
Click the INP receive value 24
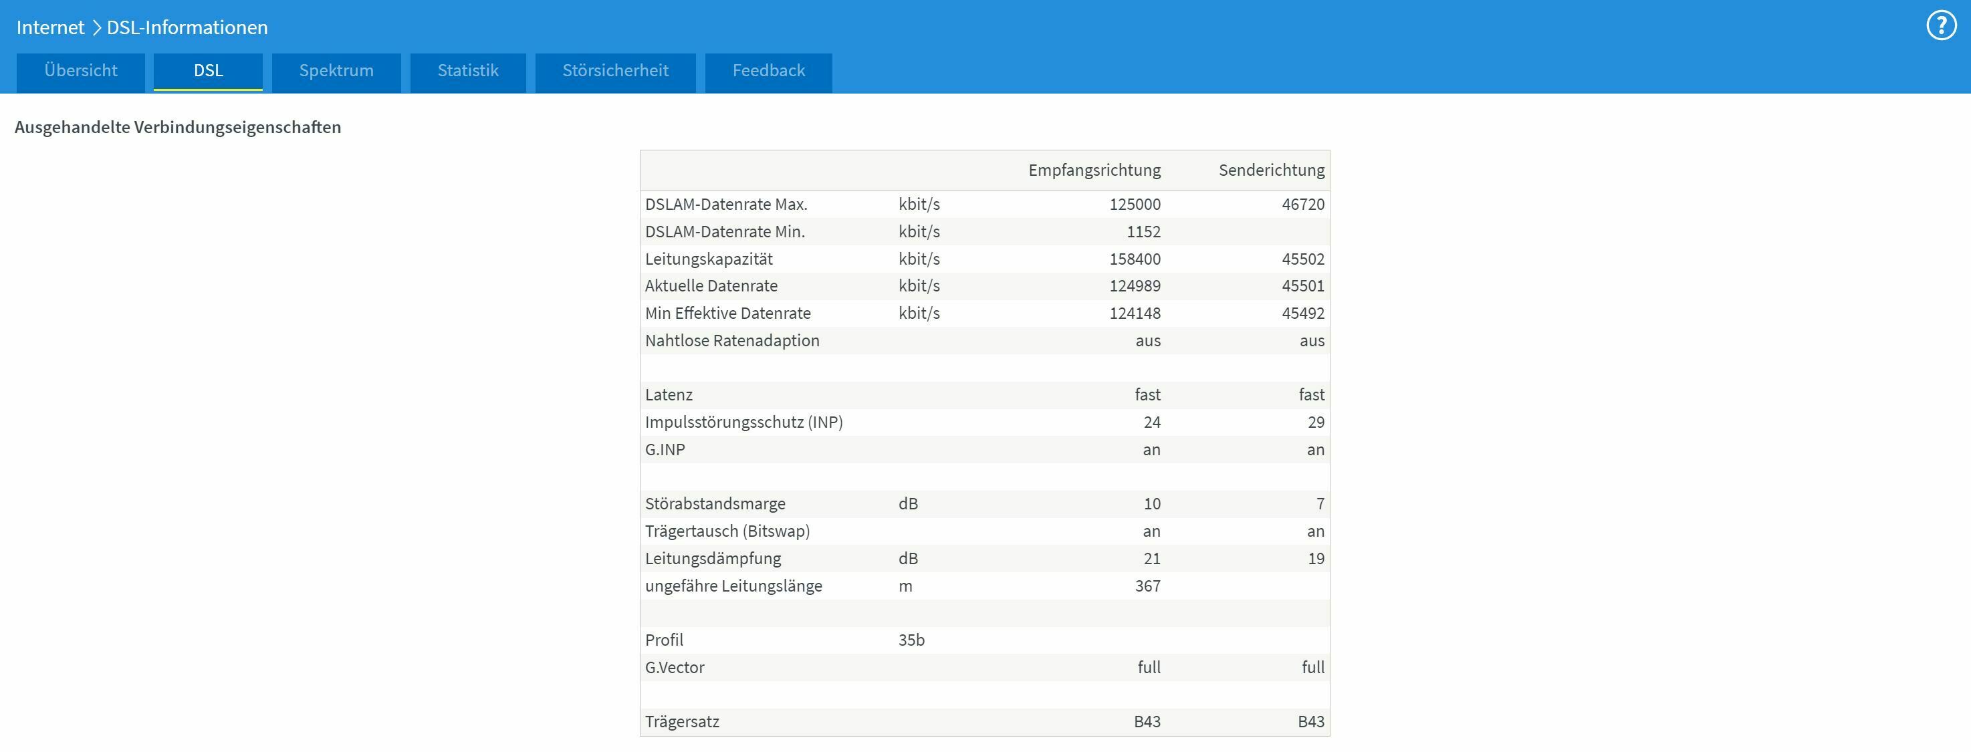coord(1151,422)
